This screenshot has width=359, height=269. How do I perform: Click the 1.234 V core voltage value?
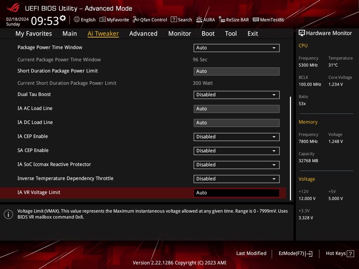pos(336,84)
